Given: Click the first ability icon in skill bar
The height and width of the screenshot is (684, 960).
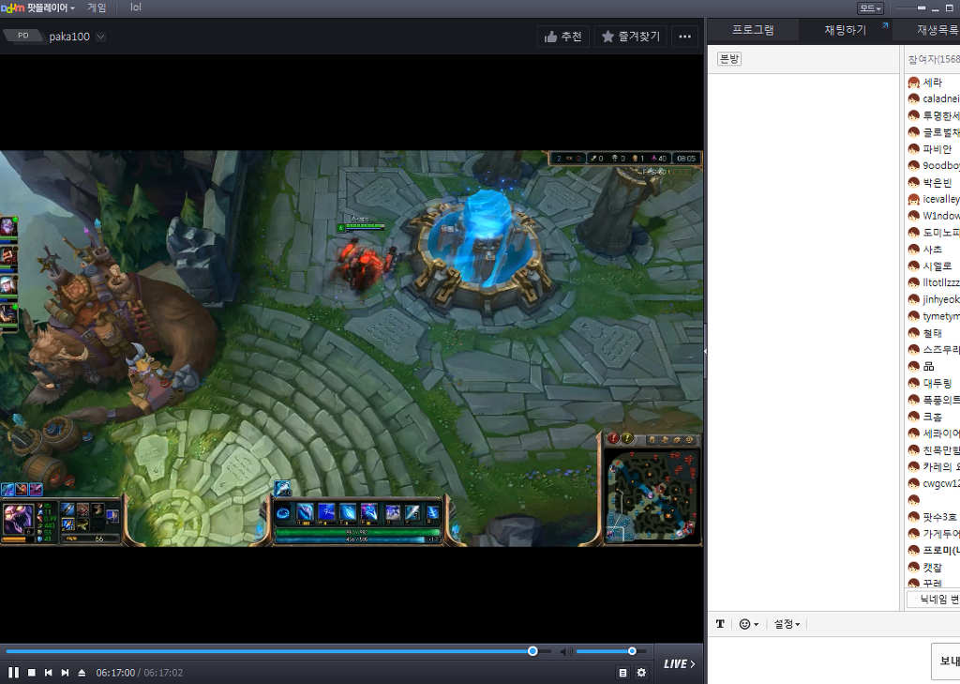Looking at the screenshot, I should tap(305, 511).
